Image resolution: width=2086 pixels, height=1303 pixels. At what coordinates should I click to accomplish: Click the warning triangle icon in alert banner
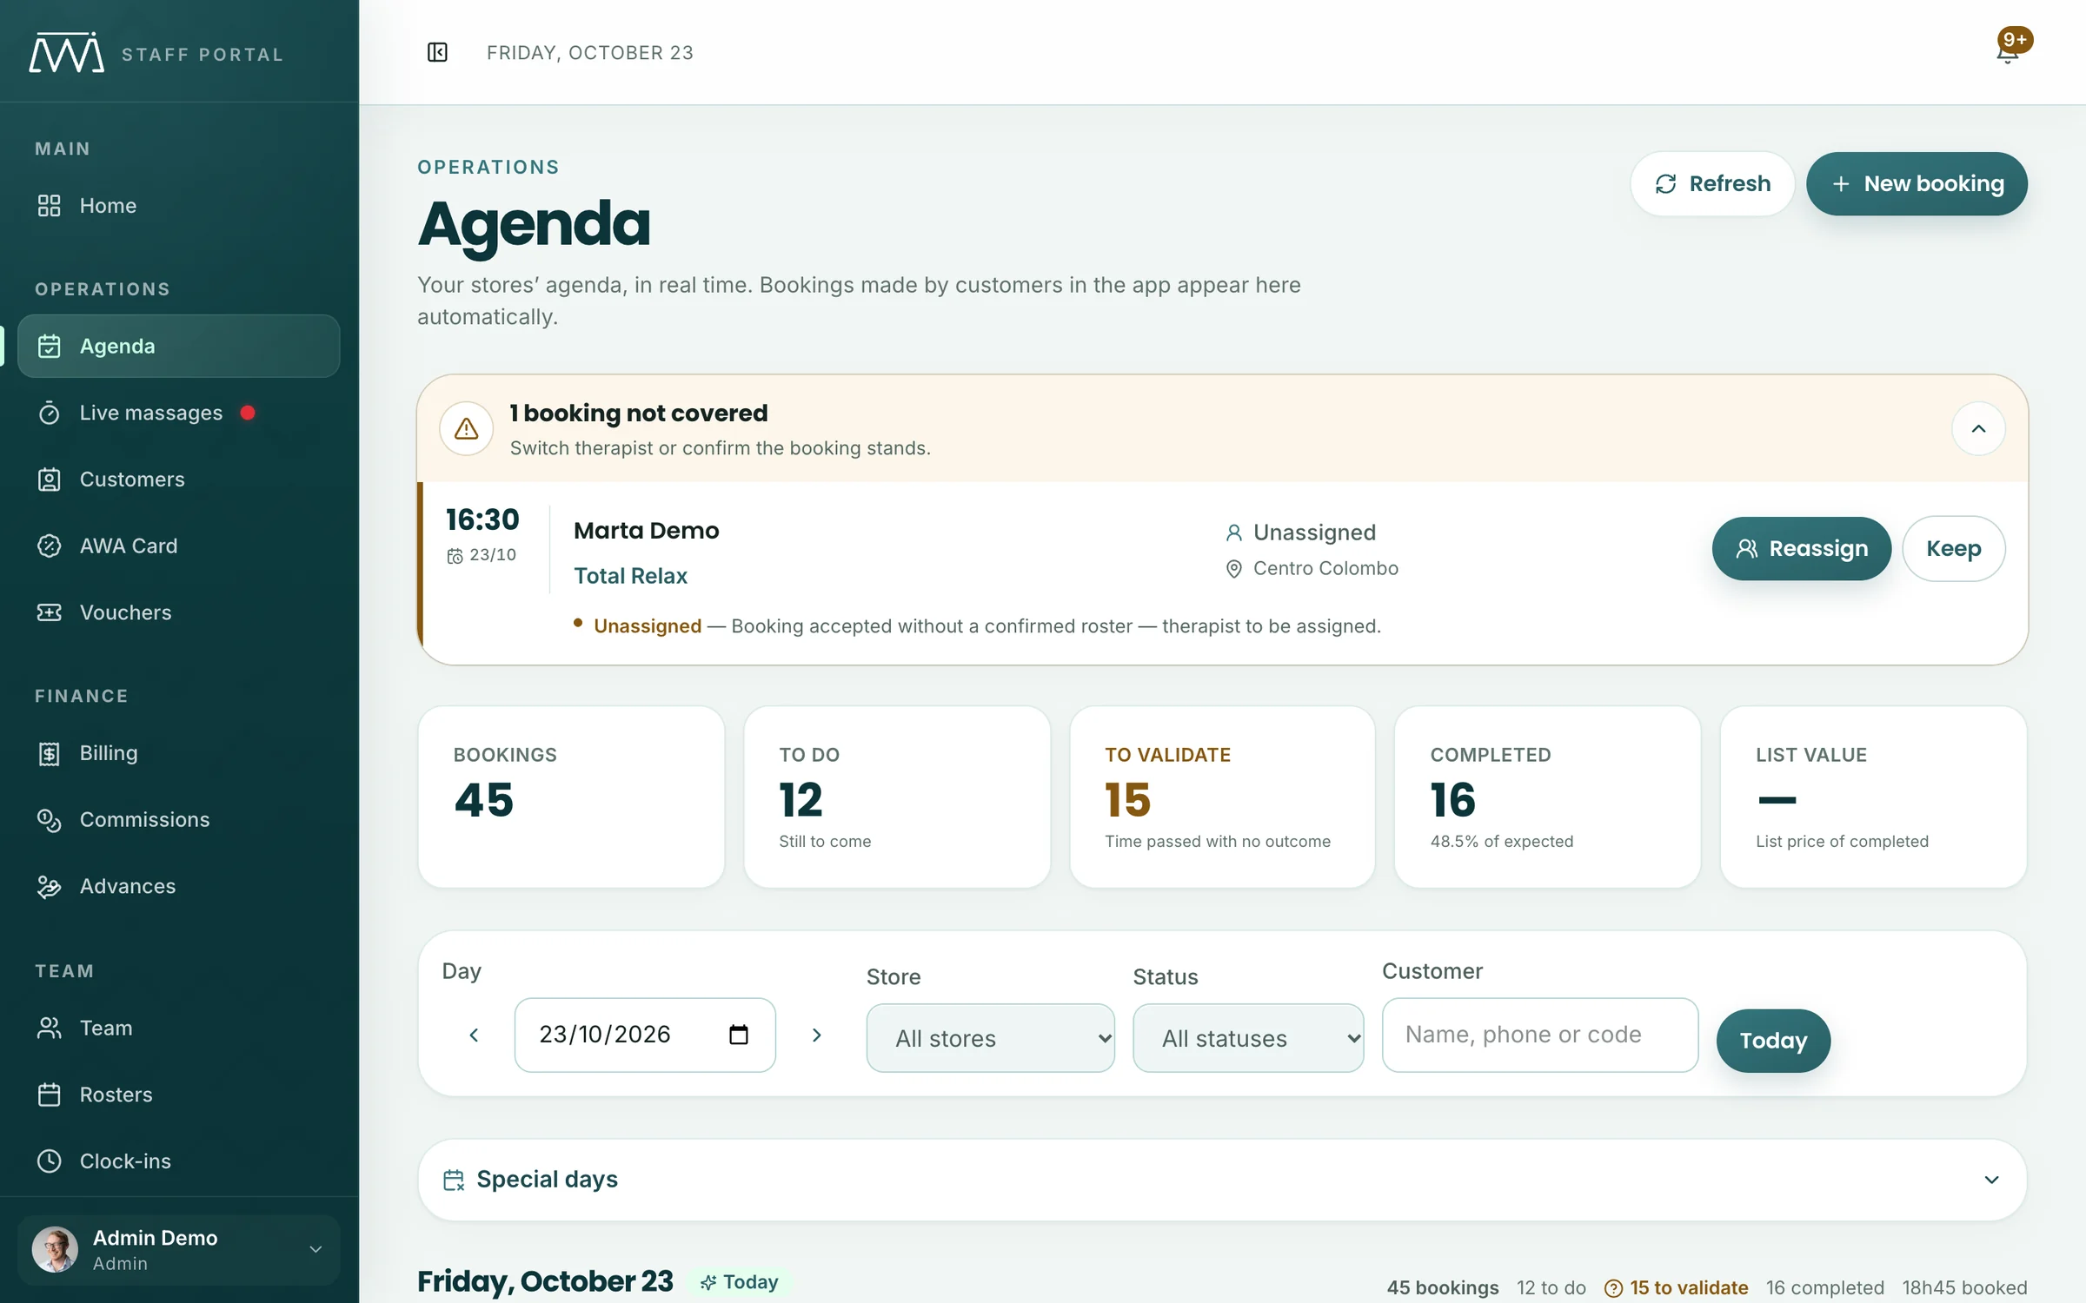coord(467,428)
